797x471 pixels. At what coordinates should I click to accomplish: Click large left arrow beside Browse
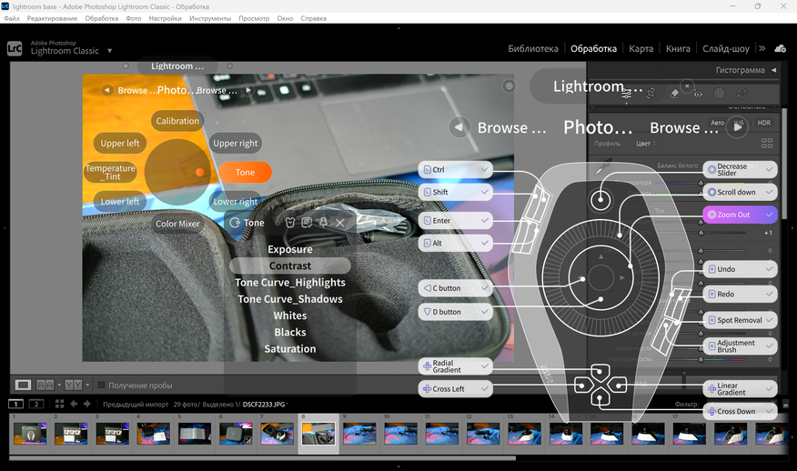459,127
